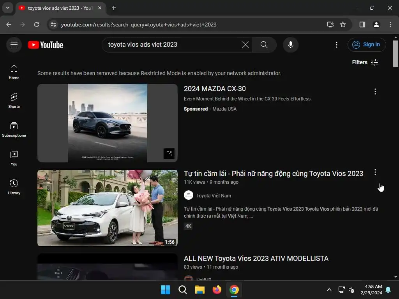Click the Mazda USA sponsor name
The height and width of the screenshot is (299, 399).
(x=224, y=109)
